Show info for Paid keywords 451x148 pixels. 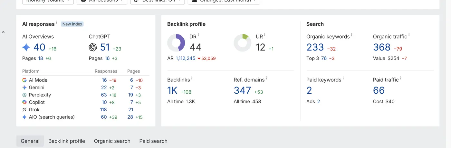coord(343,78)
